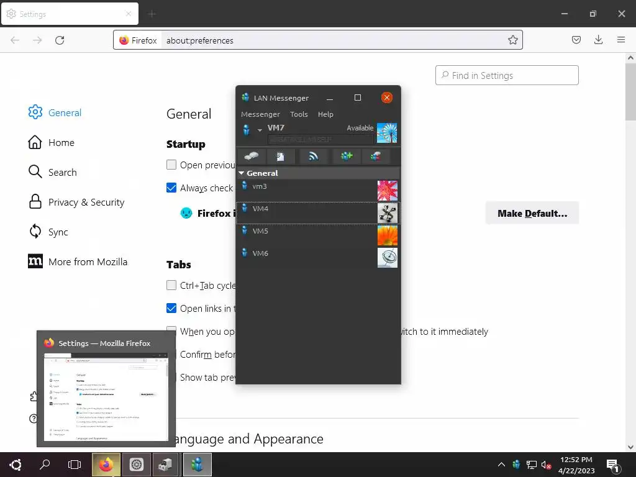The width and height of the screenshot is (636, 477).
Task: Open the Tools menu in LAN Messenger
Action: tap(299, 114)
